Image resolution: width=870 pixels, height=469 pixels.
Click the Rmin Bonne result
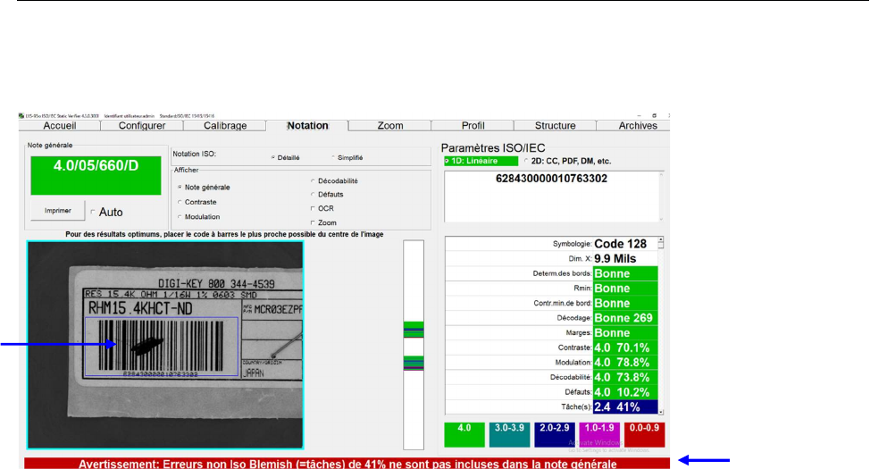point(625,289)
